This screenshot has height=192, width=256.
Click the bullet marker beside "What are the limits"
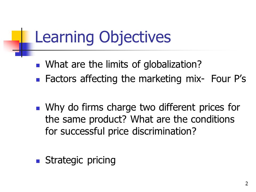[38, 66]
